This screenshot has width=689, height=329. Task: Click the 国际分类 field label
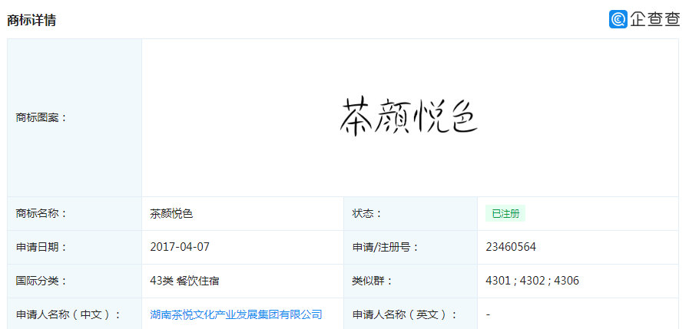[x=41, y=281]
